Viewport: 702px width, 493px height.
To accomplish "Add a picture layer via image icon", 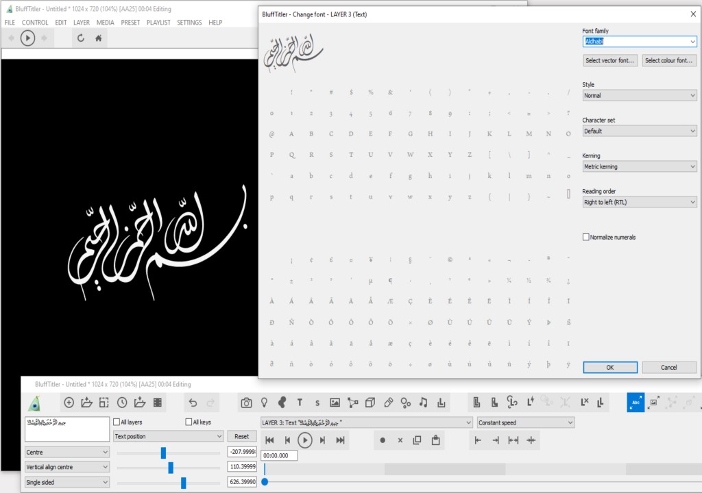I will coord(335,403).
